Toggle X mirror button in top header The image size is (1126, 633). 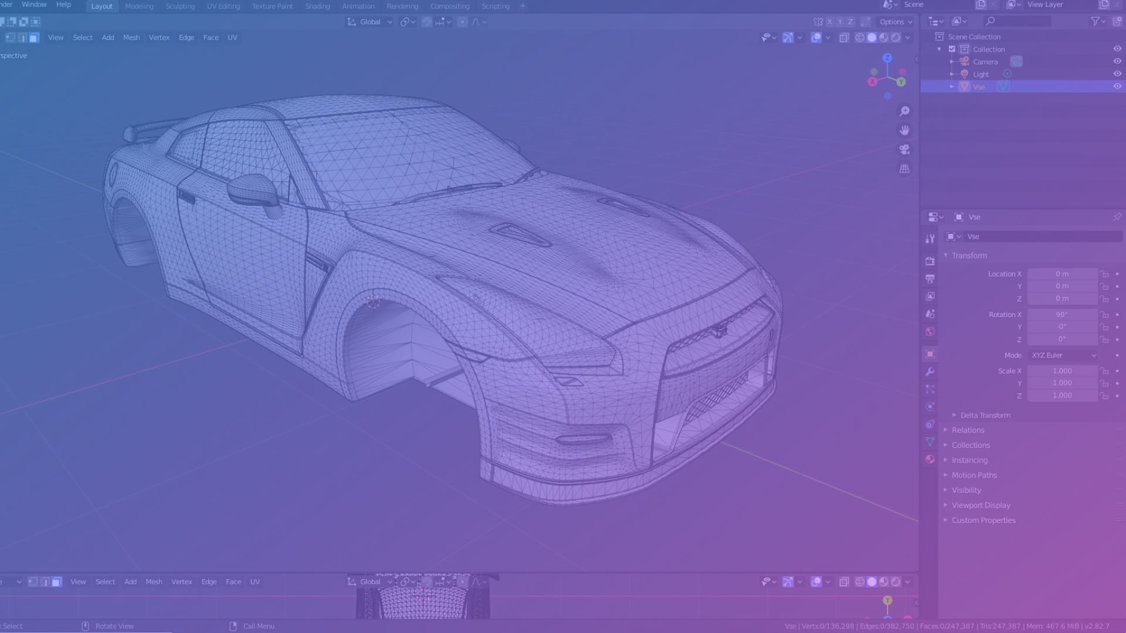pyautogui.click(x=829, y=22)
